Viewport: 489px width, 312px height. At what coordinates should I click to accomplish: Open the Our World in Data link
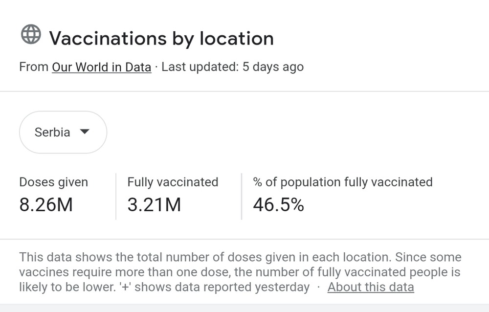[101, 67]
